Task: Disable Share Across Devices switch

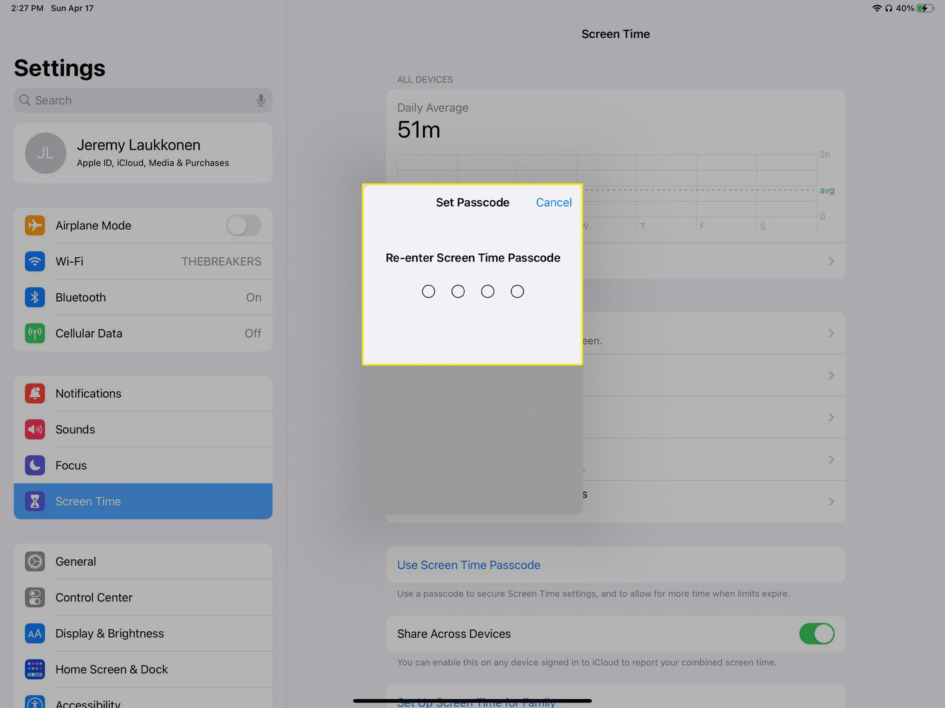Action: pyautogui.click(x=816, y=634)
